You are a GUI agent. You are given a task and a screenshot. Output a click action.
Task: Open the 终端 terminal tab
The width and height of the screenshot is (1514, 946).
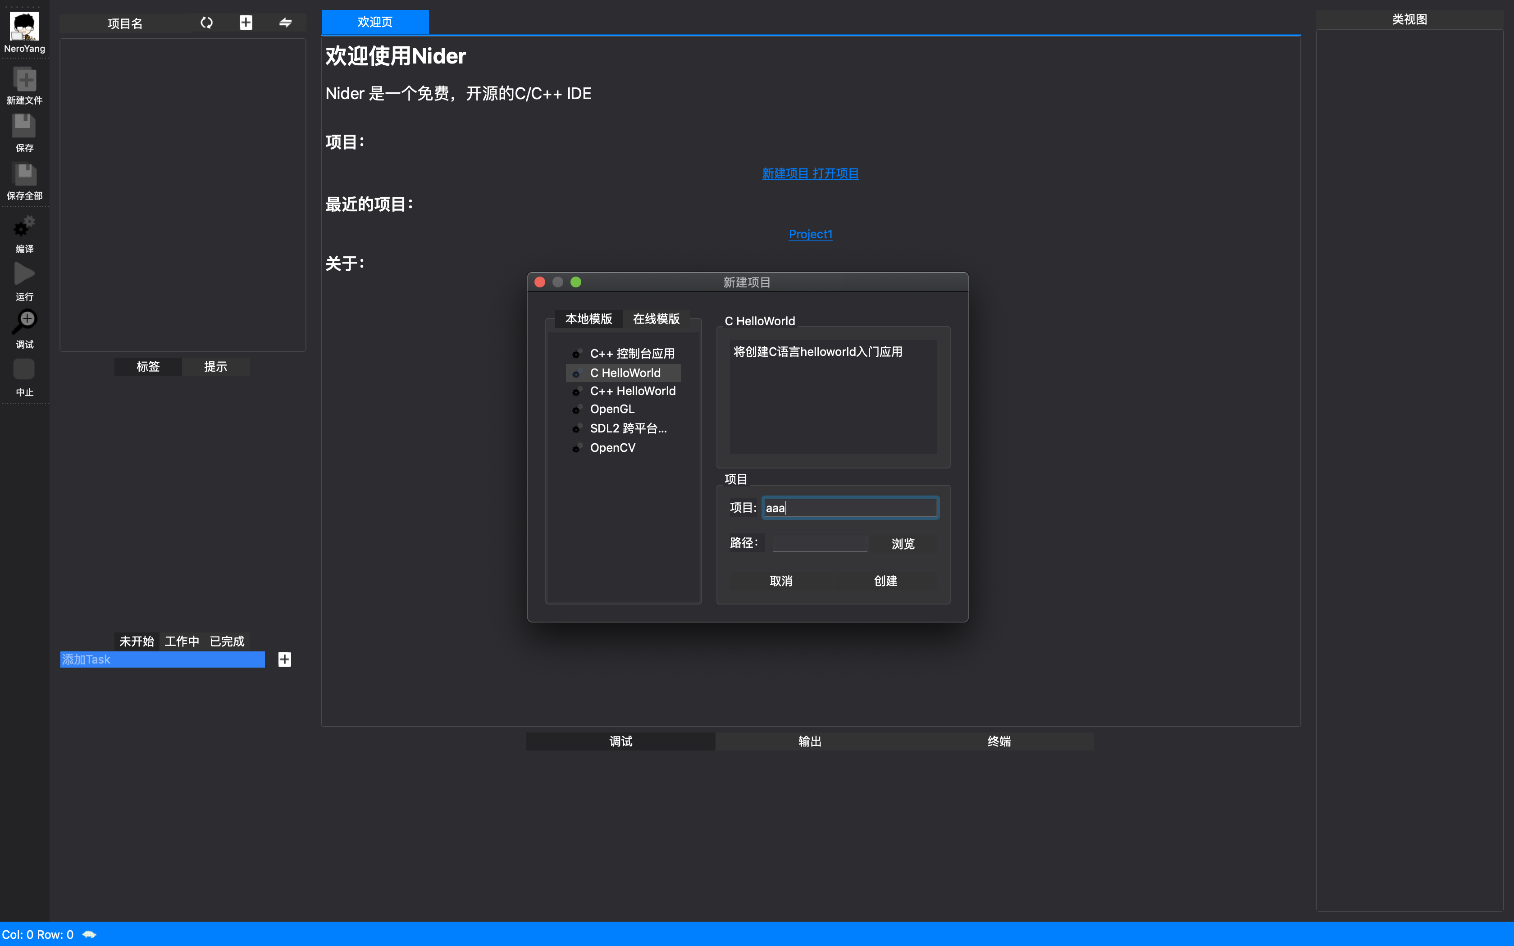[x=999, y=741]
